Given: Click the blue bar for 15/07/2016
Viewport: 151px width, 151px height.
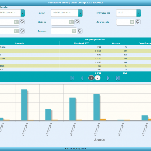Looking at the screenshot, I should coord(96,108).
